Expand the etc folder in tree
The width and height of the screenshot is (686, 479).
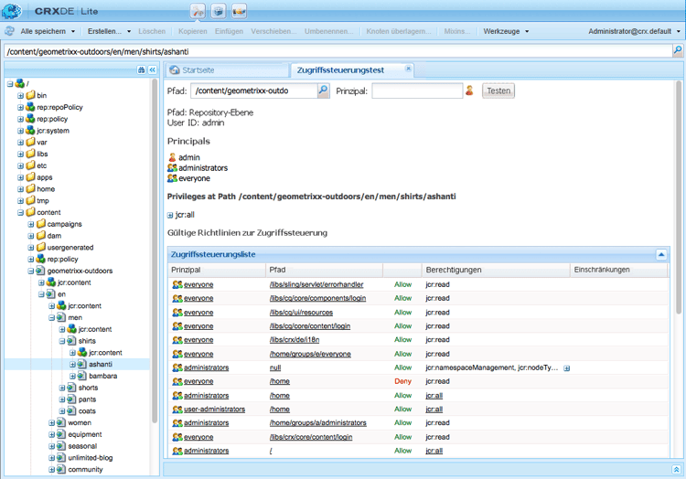pyautogui.click(x=20, y=165)
